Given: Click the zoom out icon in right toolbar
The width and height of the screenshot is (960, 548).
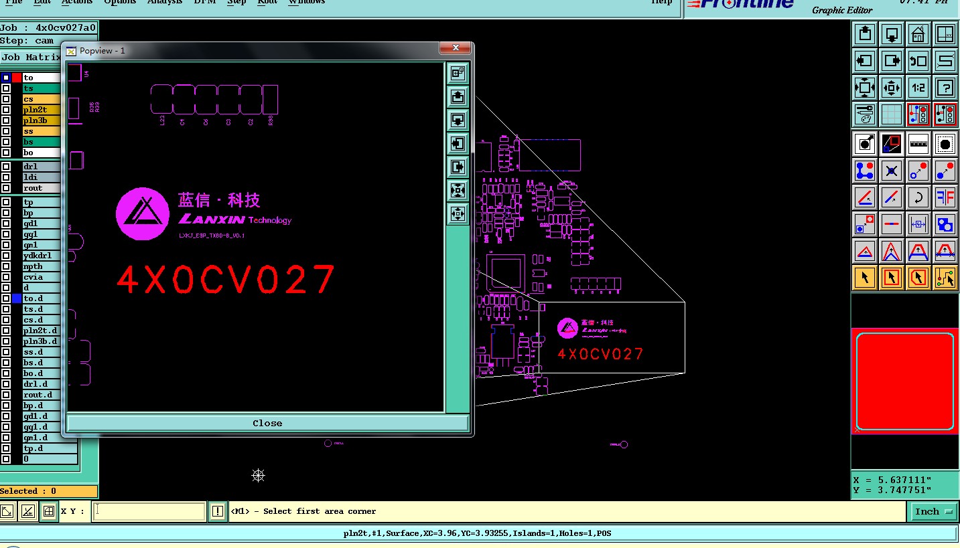Looking at the screenshot, I should click(x=892, y=88).
